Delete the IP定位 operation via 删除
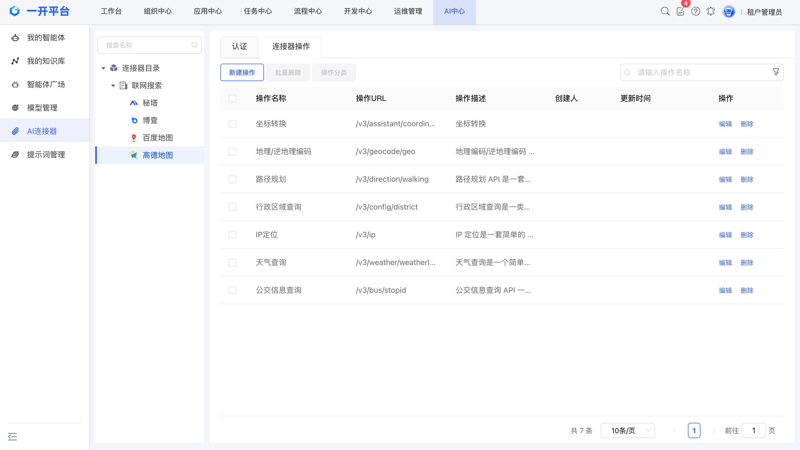Image resolution: width=800 pixels, height=450 pixels. (747, 235)
